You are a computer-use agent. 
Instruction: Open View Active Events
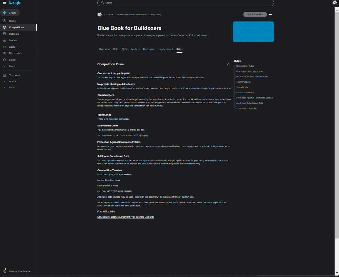point(20,271)
